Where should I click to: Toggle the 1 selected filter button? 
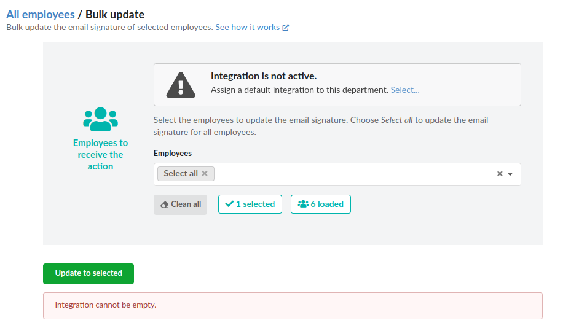[250, 204]
